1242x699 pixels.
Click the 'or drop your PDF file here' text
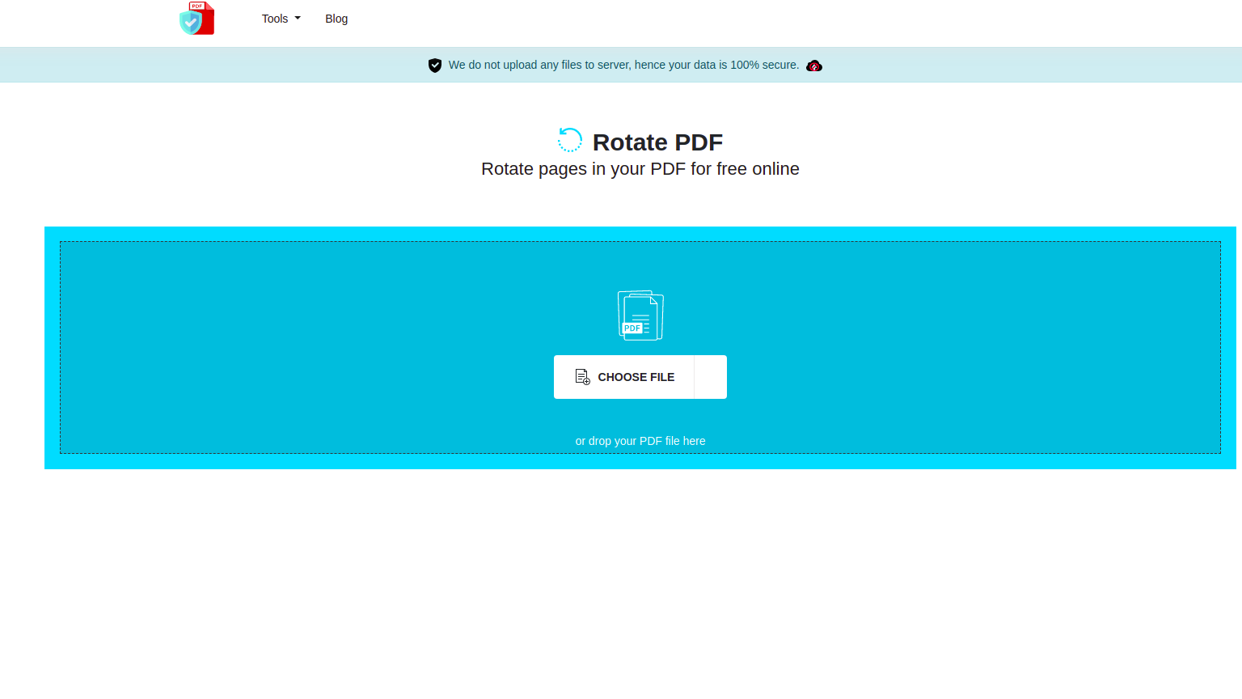(x=640, y=441)
